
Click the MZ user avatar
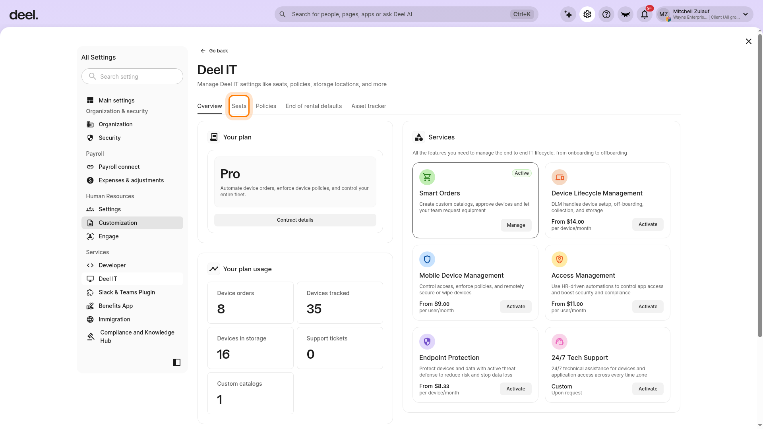[664, 15]
